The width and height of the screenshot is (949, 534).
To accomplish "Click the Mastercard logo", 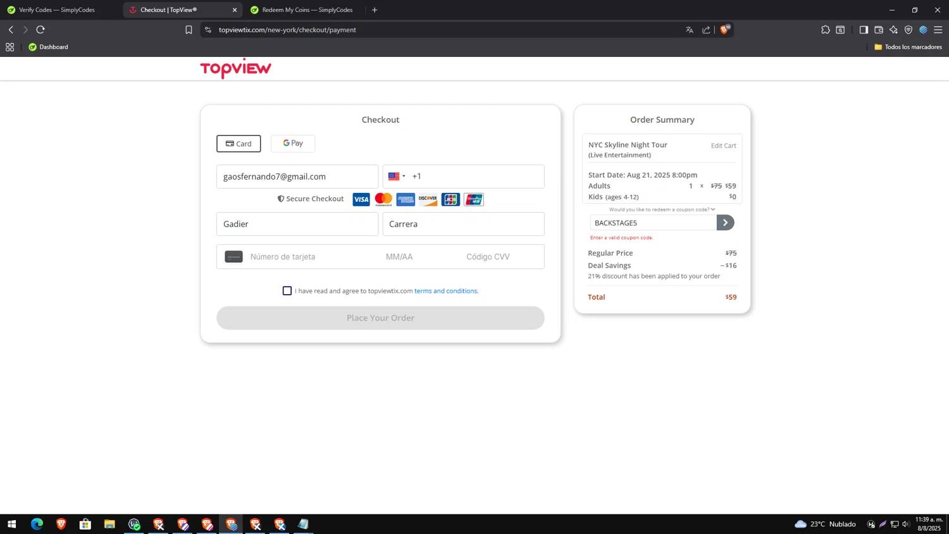I will pyautogui.click(x=383, y=199).
